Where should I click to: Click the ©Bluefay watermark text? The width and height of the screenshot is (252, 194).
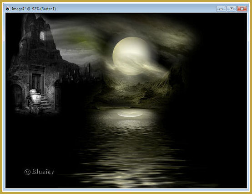tap(40, 172)
